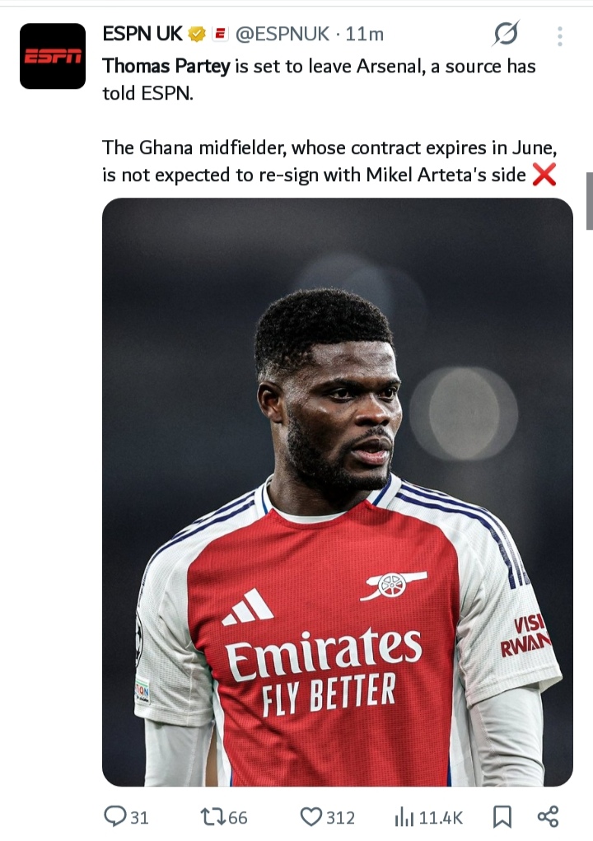Click the 31 replies count

click(x=139, y=818)
